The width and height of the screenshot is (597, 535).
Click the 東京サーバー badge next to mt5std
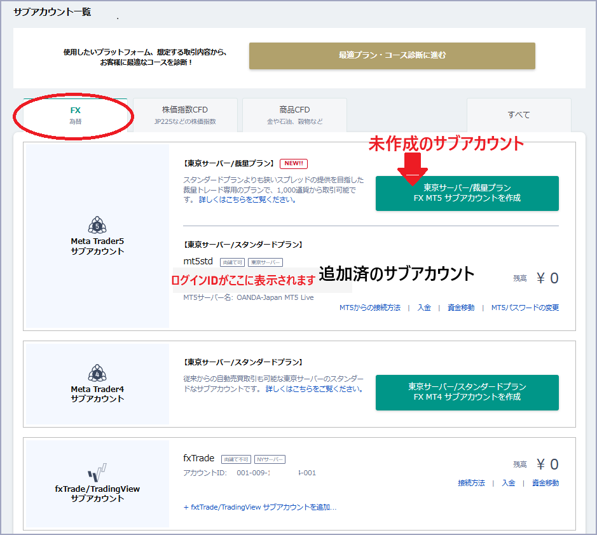(265, 262)
